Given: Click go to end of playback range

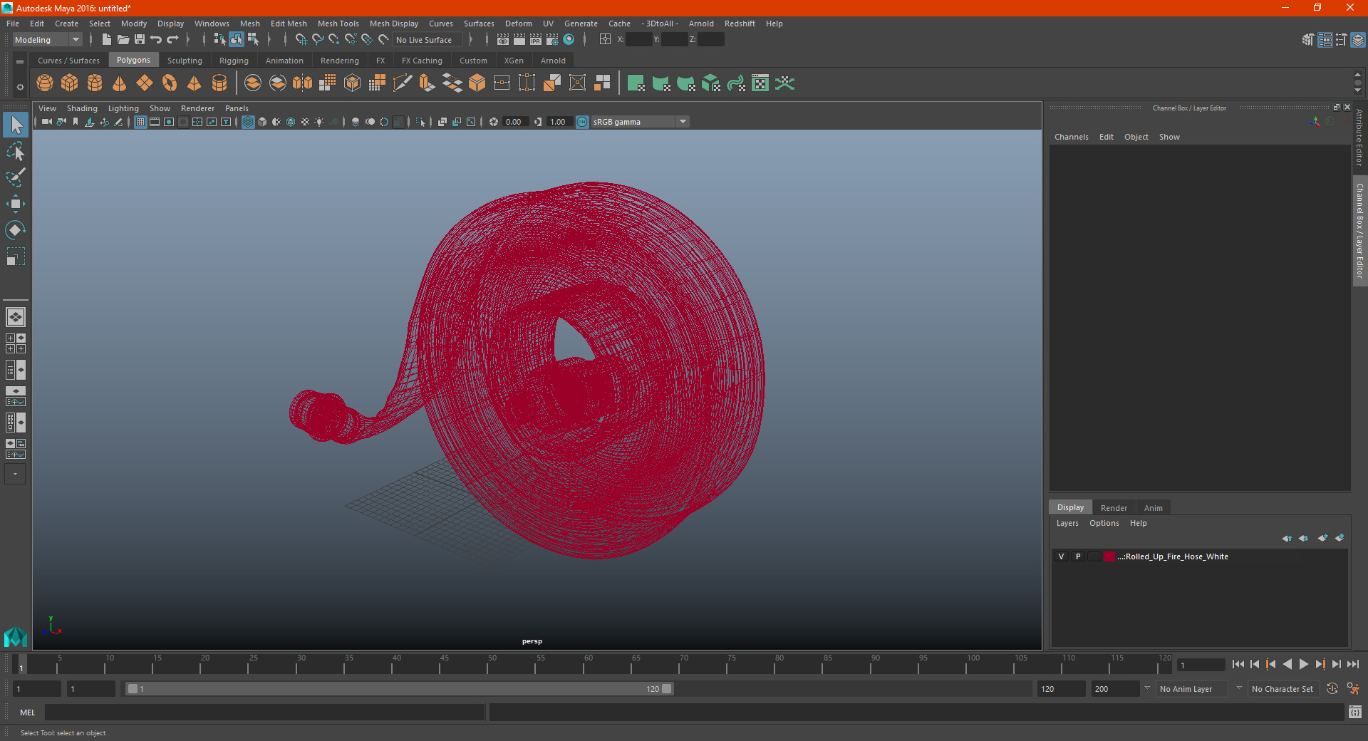Looking at the screenshot, I should click(x=1353, y=664).
